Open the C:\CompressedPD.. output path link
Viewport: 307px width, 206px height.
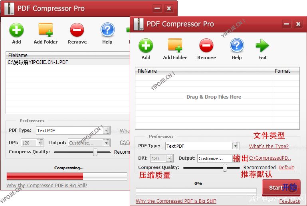point(270,158)
